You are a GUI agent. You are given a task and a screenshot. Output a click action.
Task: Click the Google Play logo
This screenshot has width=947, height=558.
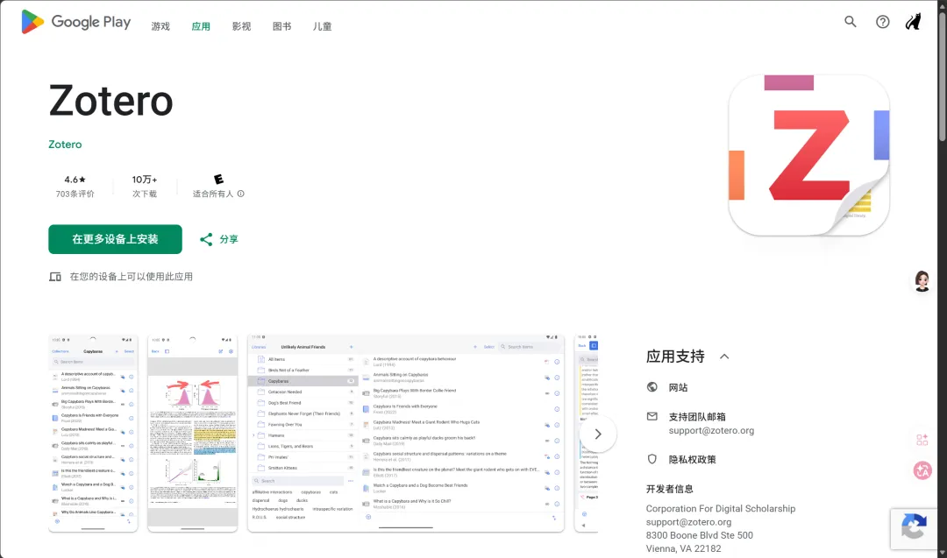(x=76, y=22)
